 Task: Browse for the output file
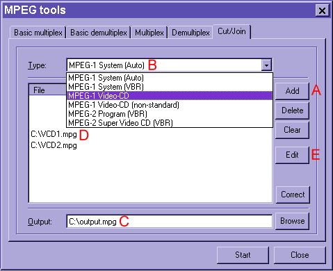pos(292,221)
